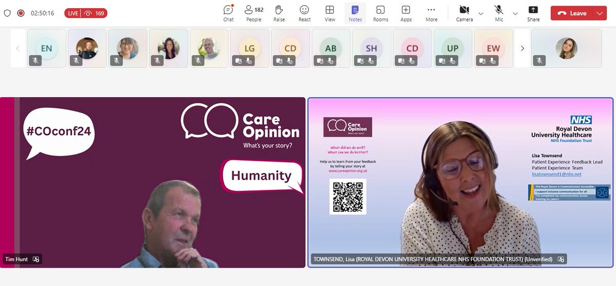
Task: Select the rightmost participant photo tile
Action: click(566, 49)
